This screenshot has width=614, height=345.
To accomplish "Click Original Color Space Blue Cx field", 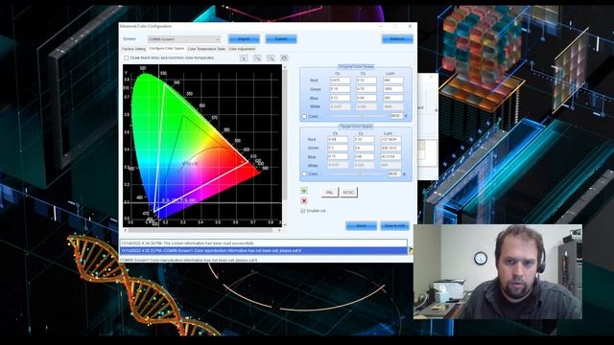I will click(340, 98).
